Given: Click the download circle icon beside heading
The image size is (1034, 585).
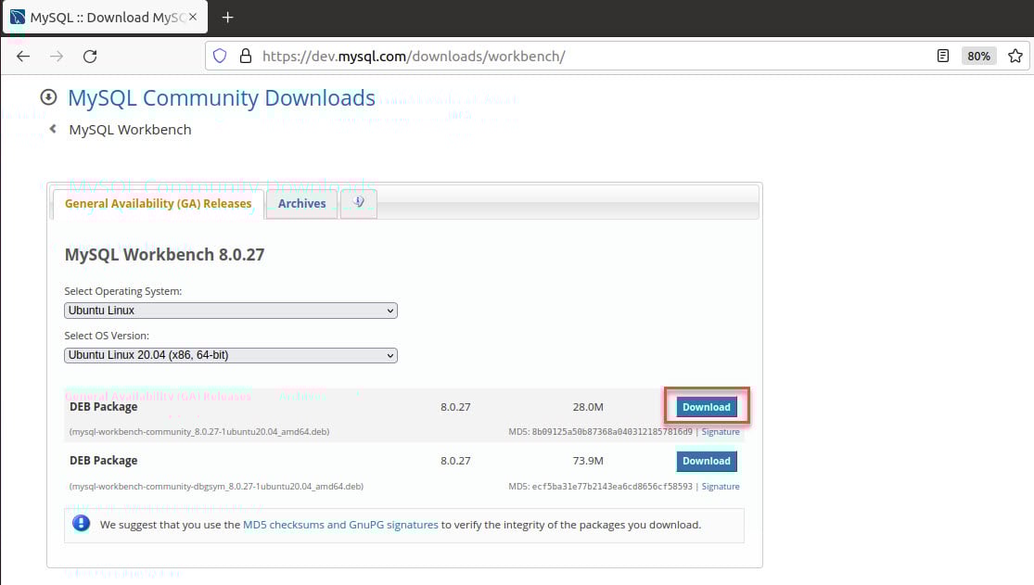Looking at the screenshot, I should 48,97.
